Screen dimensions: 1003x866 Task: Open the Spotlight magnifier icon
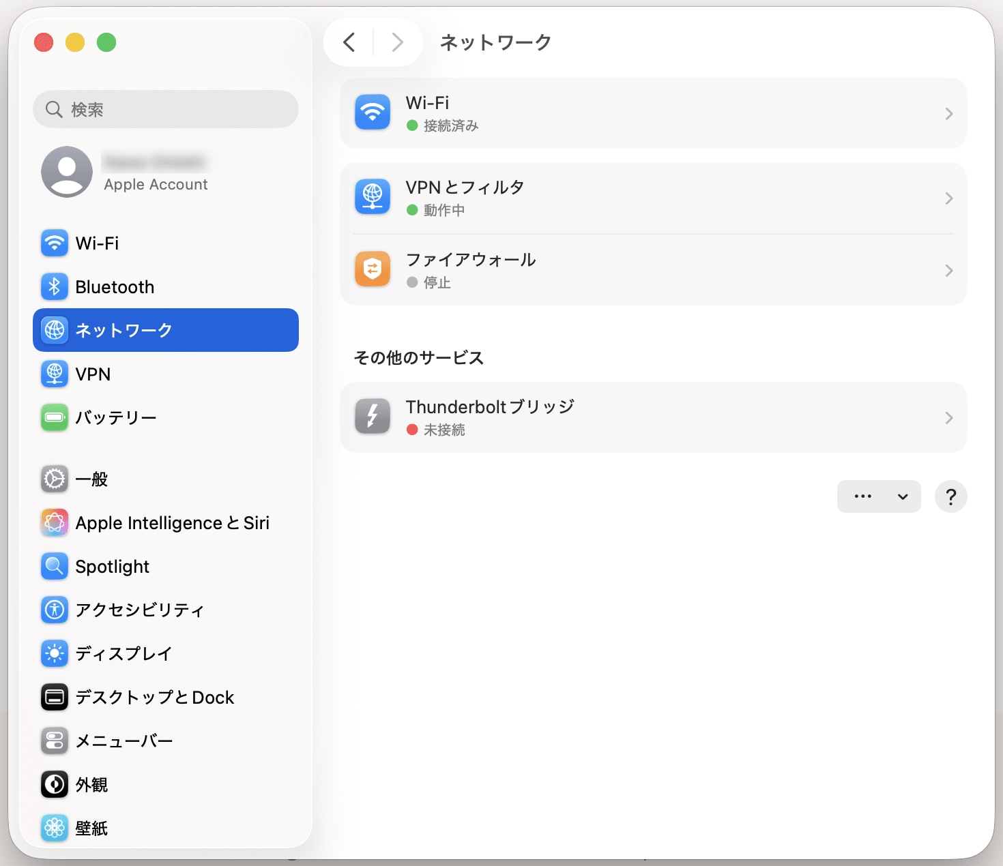pyautogui.click(x=55, y=566)
